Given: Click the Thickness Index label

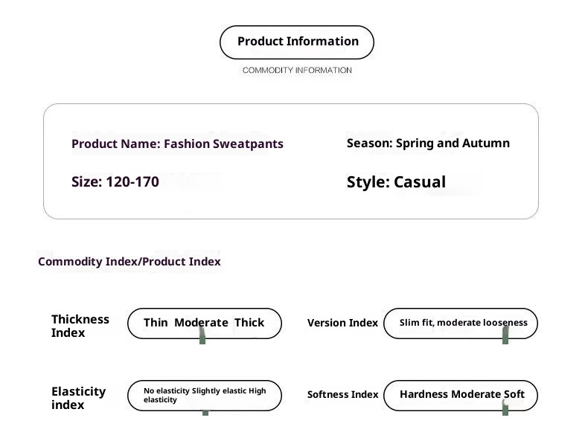Looking at the screenshot, I should pos(80,326).
